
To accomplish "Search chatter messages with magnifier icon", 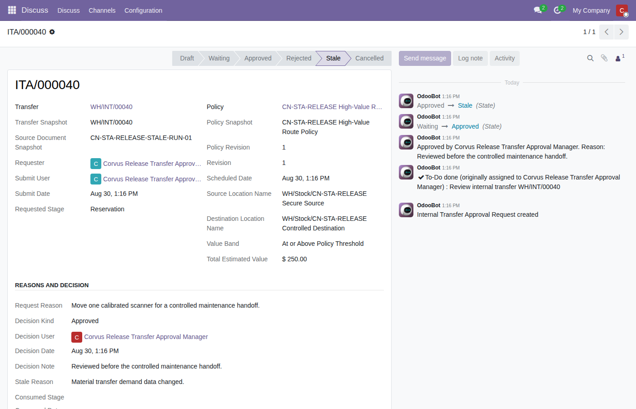I will 590,58.
